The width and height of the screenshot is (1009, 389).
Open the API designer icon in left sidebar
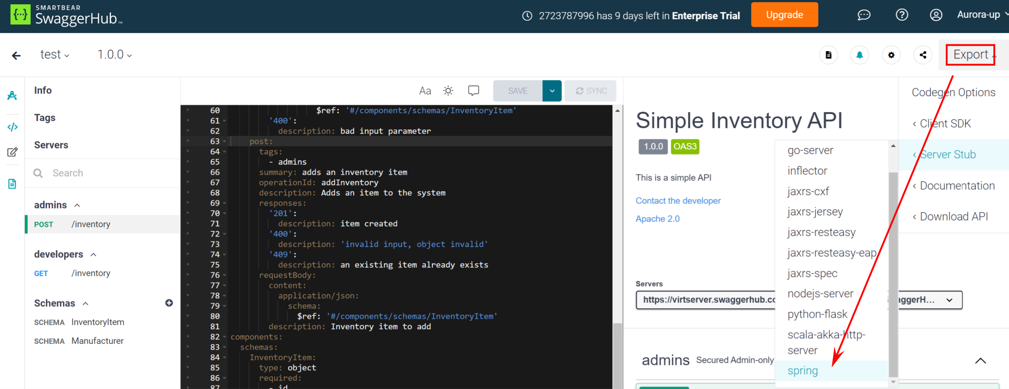point(12,95)
